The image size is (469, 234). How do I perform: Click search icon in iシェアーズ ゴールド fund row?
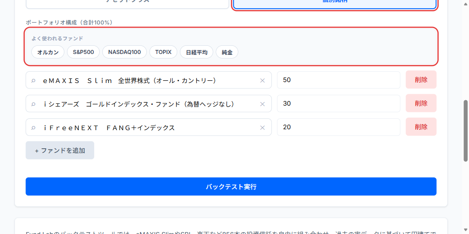[x=34, y=104]
